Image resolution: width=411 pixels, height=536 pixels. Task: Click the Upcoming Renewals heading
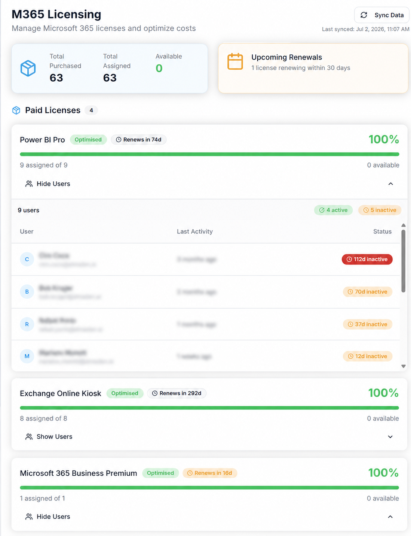pyautogui.click(x=286, y=57)
